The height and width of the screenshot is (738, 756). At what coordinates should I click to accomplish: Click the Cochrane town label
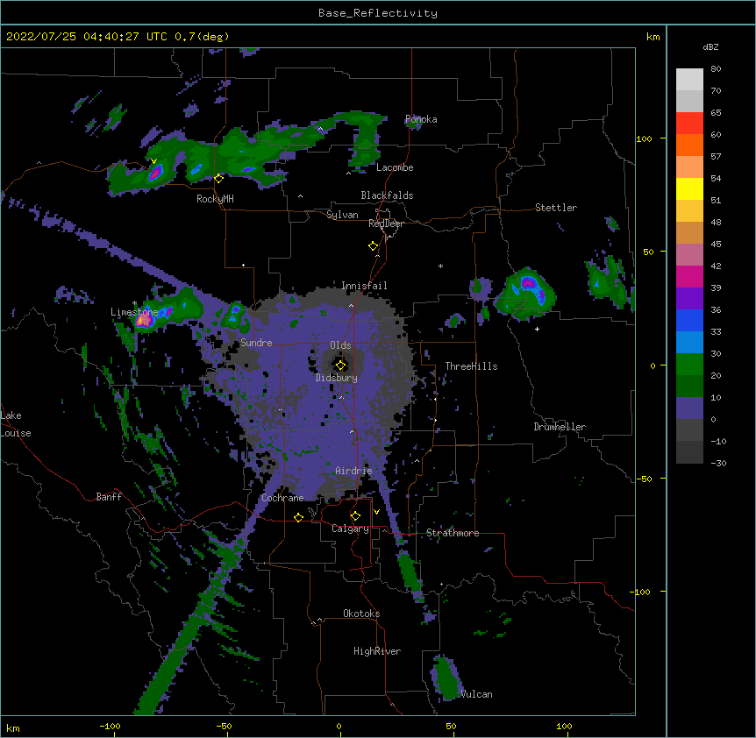pyautogui.click(x=283, y=498)
